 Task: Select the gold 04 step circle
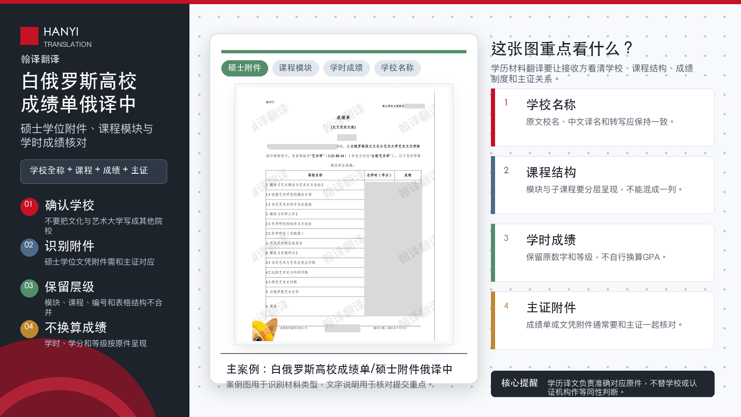click(x=29, y=329)
